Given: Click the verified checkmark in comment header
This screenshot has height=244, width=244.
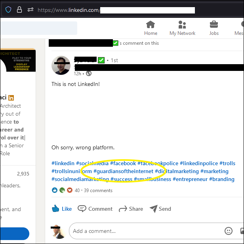Looking at the screenshot, I should click(116, 43).
